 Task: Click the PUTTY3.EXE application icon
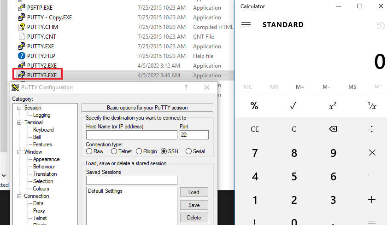(22, 75)
